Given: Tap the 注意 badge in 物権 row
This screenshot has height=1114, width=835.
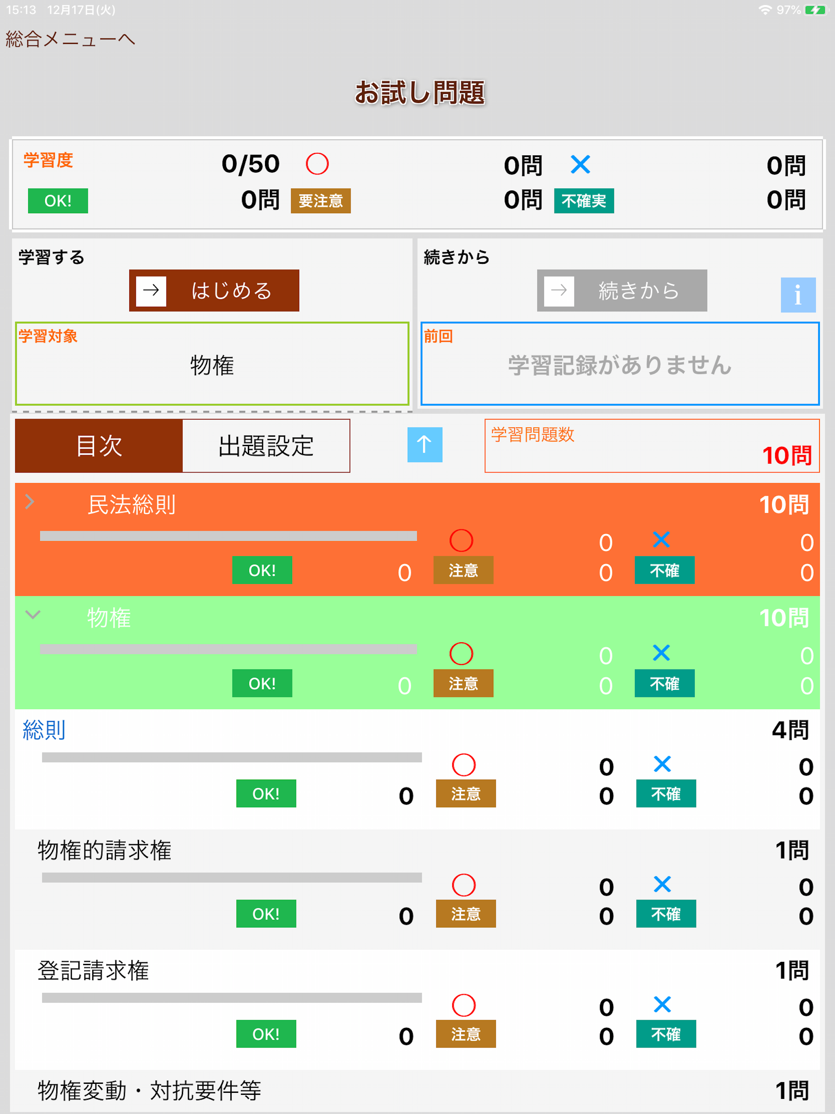Looking at the screenshot, I should click(463, 683).
